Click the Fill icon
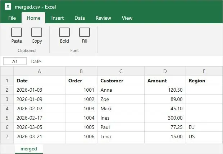The height and width of the screenshot is (154, 223). tap(85, 32)
